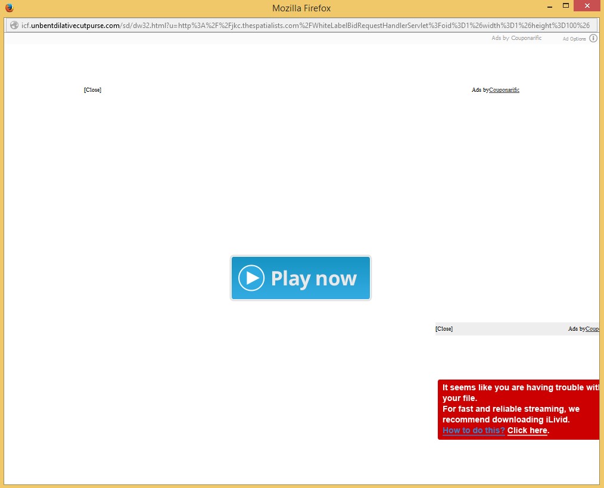Click the Firefox logo in title bar
The height and width of the screenshot is (488, 604).
click(8, 8)
